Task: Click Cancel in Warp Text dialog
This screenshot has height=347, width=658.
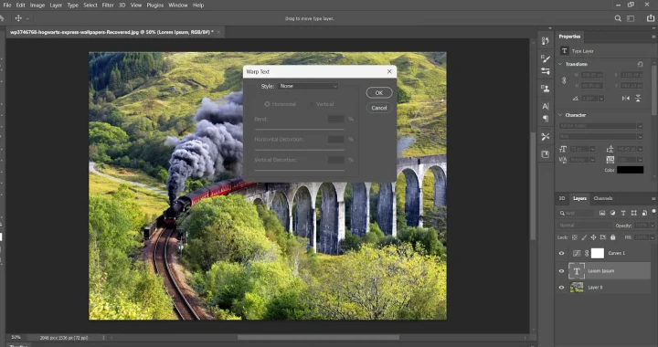Action: 379,108
